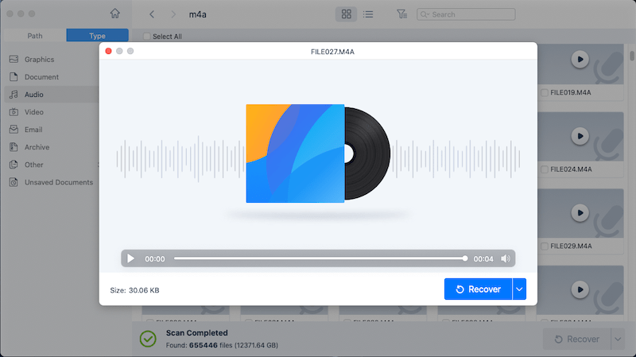Viewport: 636px width, 357px height.
Task: Click the 00:04 duration label
Action: (483, 259)
